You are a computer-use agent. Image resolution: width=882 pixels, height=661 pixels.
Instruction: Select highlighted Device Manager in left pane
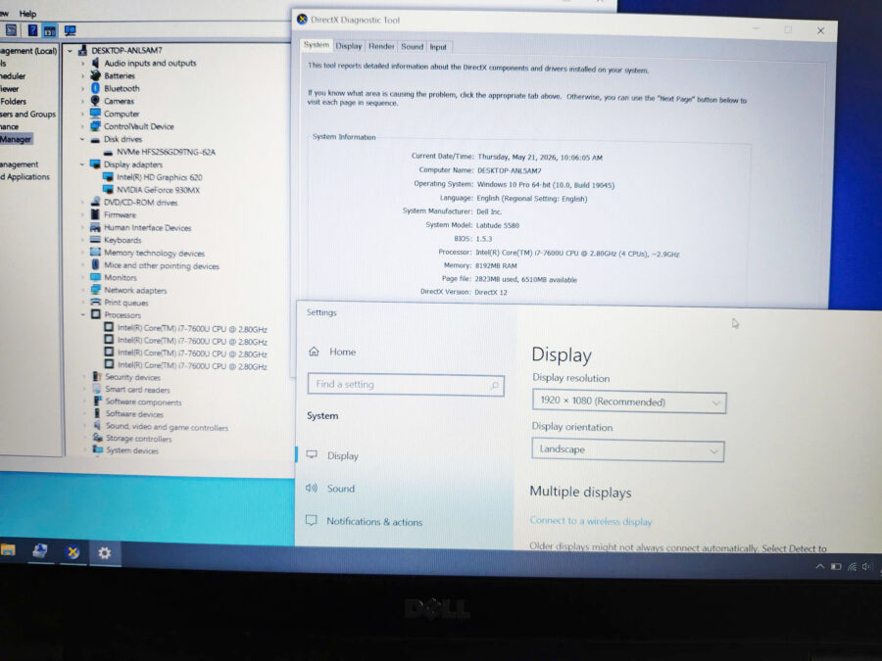(16, 139)
